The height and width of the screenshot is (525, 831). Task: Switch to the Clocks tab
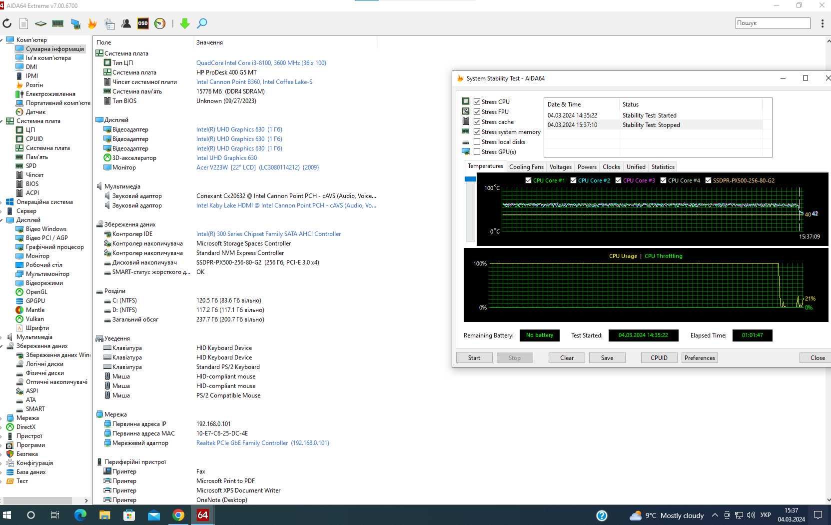coord(611,167)
